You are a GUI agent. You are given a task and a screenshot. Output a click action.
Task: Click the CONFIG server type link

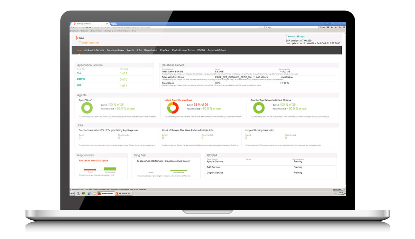[81, 79]
